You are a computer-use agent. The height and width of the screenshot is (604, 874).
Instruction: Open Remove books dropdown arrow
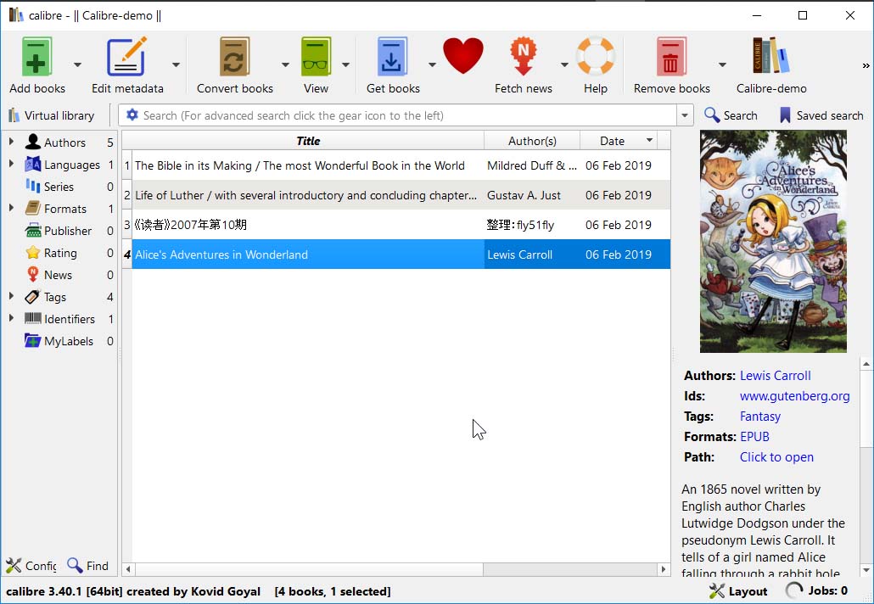click(722, 64)
